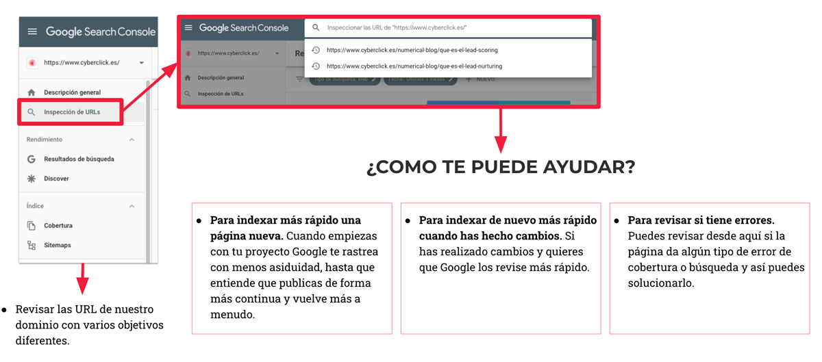
Task: Click the Fecha: Últimos 3 meses filter chip
Action: point(421,79)
